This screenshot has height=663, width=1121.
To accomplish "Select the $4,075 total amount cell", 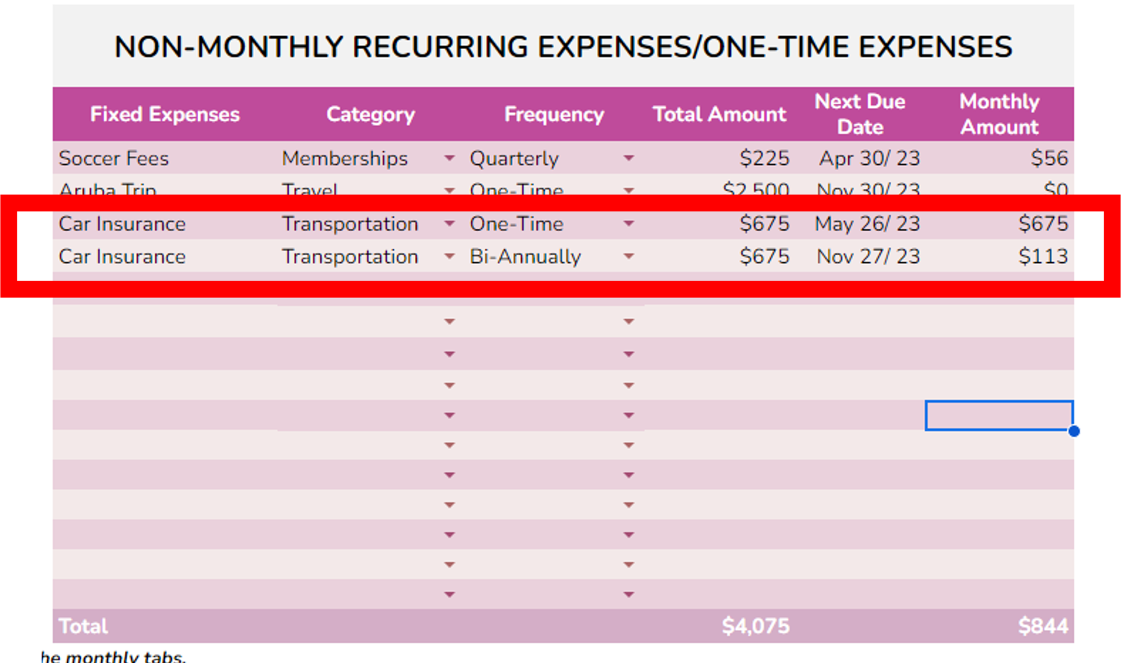I will pyautogui.click(x=755, y=626).
